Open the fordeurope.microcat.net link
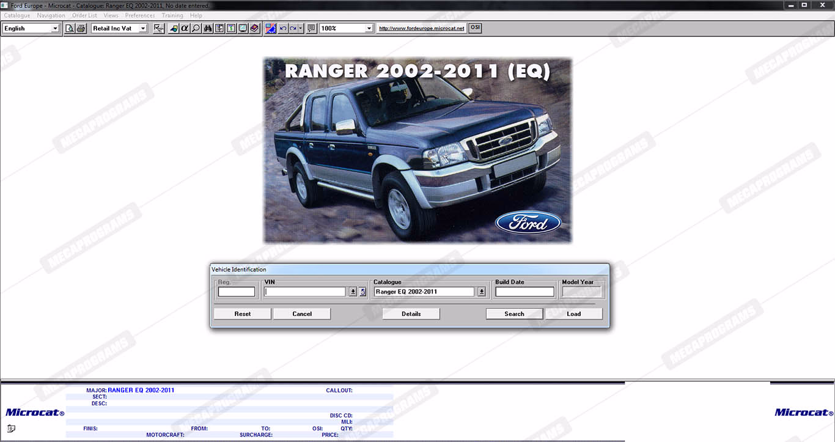Screen dimensions: 835x442 [421, 28]
